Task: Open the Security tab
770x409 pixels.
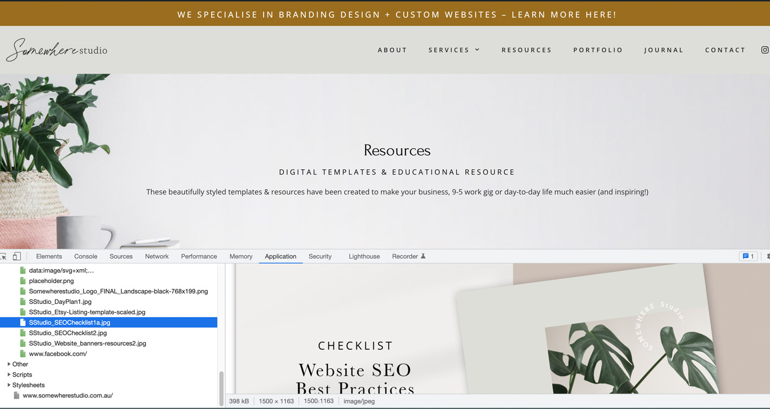Action: point(320,256)
